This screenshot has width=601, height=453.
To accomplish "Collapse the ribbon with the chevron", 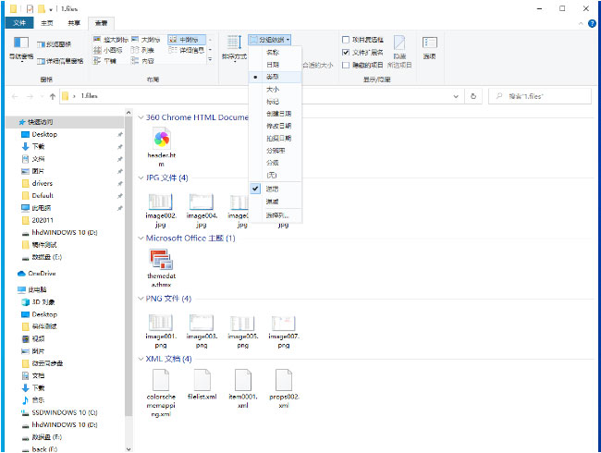I will pyautogui.click(x=581, y=23).
